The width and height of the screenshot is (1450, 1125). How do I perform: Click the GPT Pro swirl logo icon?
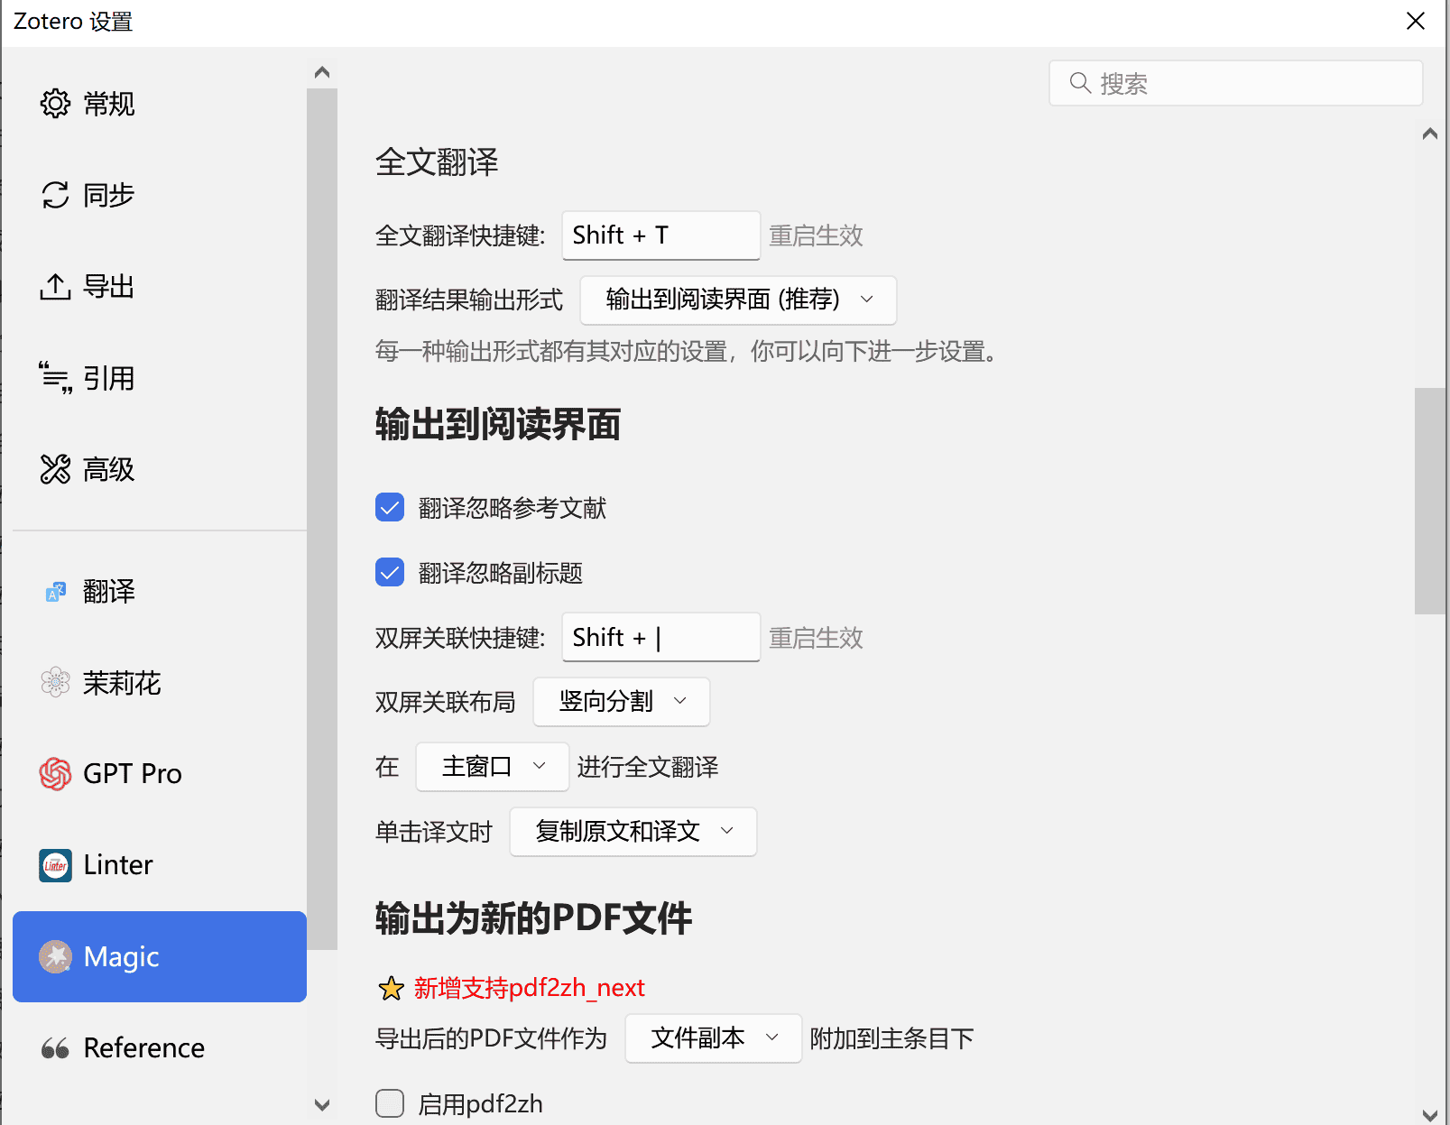(55, 774)
